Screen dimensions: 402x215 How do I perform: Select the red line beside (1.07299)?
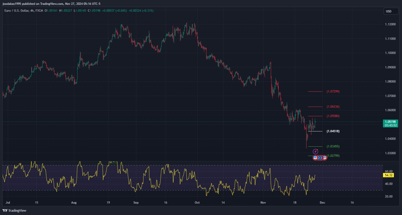click(x=315, y=91)
